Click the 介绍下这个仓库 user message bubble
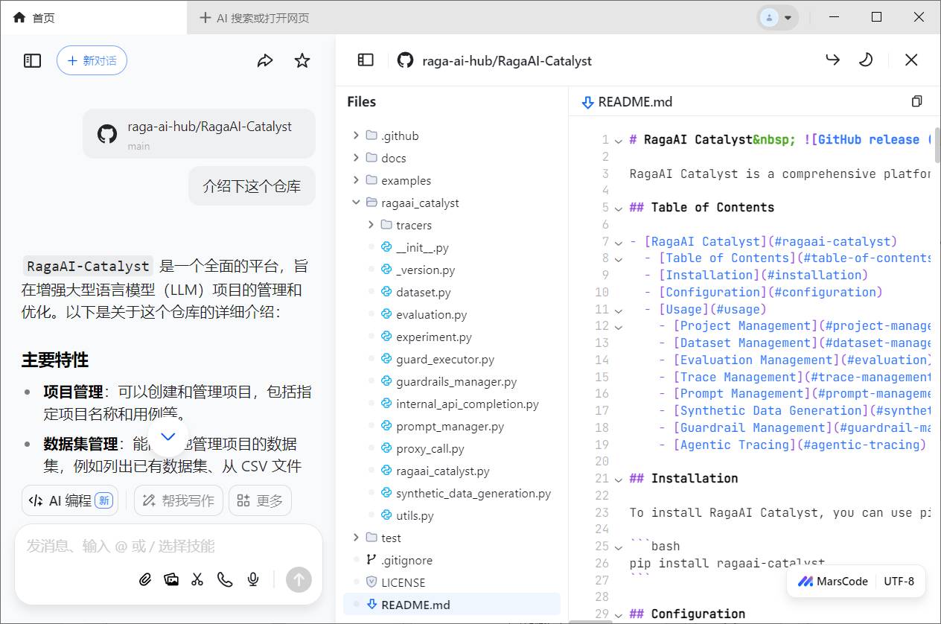 (x=252, y=186)
